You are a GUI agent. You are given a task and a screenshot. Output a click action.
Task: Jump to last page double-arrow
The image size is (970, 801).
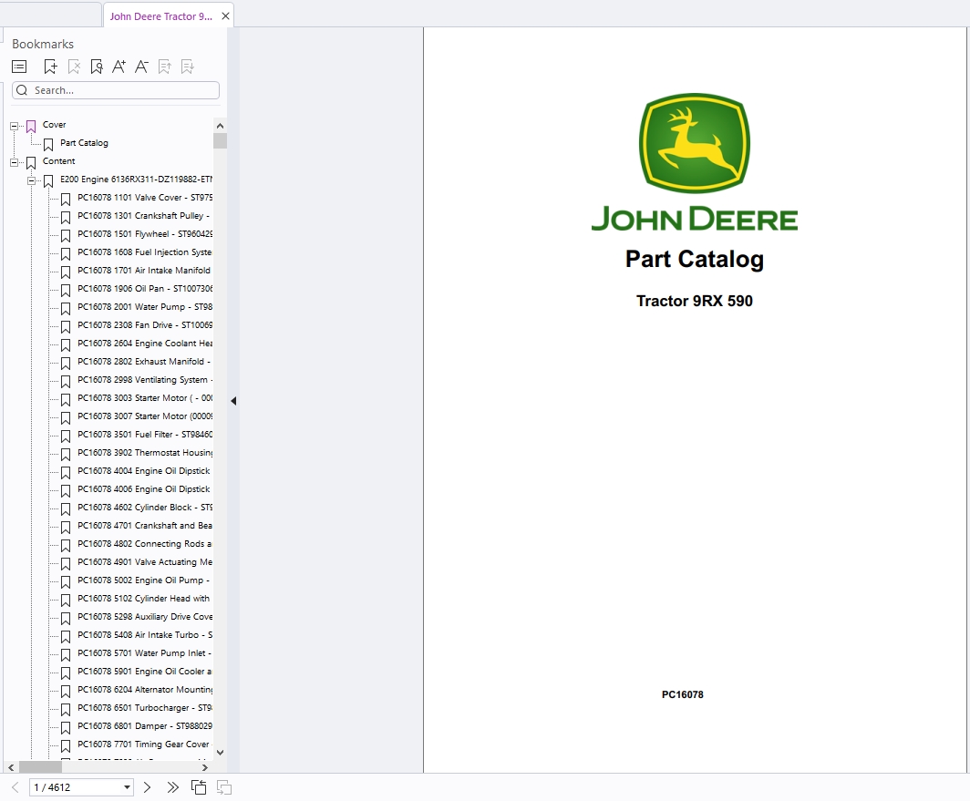[172, 787]
